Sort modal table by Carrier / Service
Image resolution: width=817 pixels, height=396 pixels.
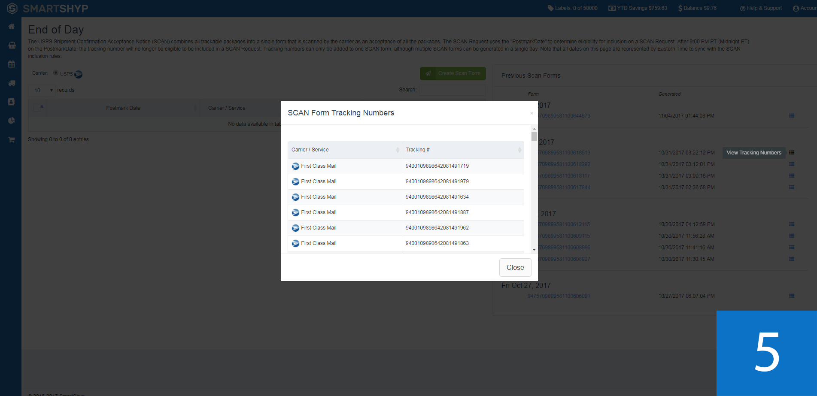pos(345,150)
